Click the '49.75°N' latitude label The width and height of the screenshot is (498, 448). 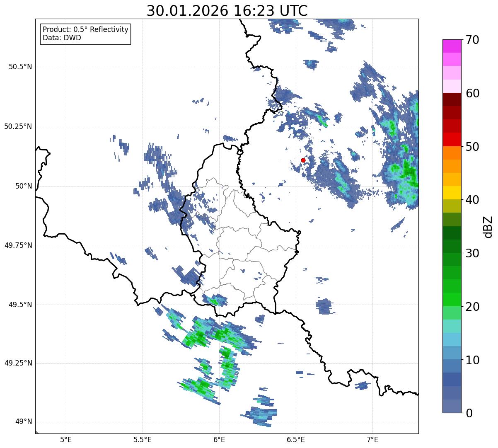(x=18, y=245)
